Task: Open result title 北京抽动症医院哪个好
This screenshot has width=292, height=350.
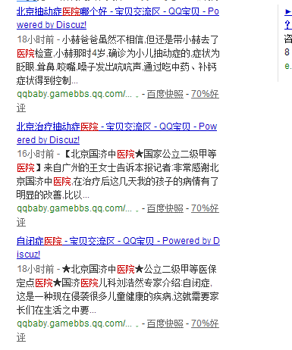Action: (x=118, y=18)
